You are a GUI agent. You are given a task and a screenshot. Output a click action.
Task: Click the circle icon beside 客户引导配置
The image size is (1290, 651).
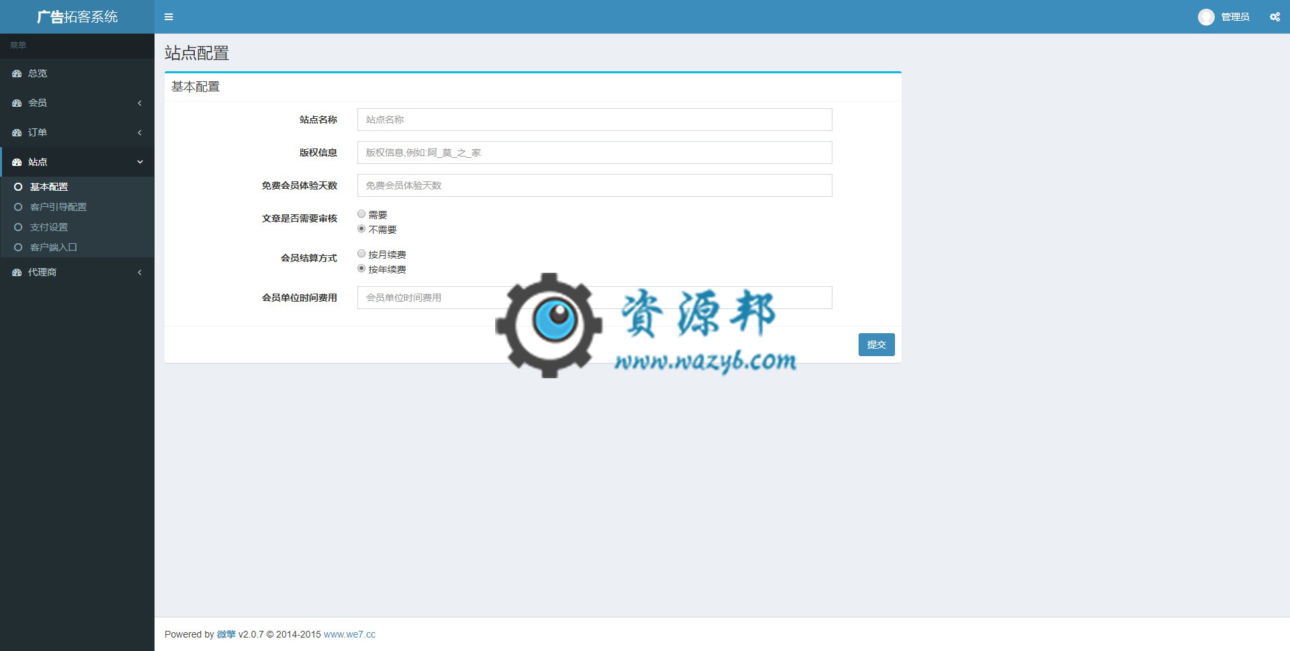pyautogui.click(x=18, y=207)
